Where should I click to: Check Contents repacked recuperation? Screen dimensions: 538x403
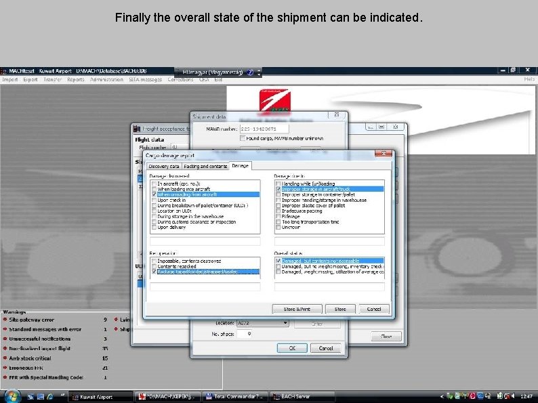[x=154, y=266]
